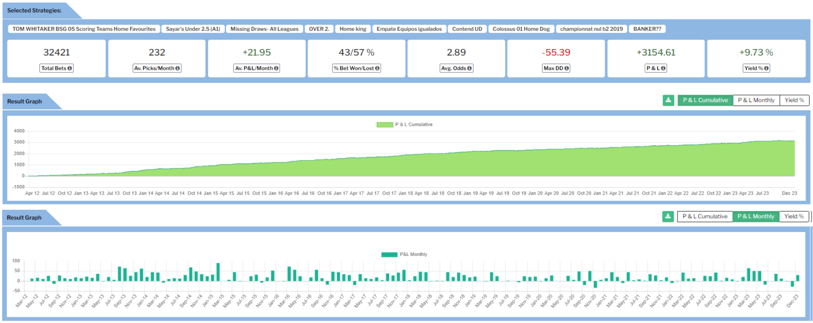Select the Missing Draws- All Leagues strategy
813x323 pixels.
[264, 29]
